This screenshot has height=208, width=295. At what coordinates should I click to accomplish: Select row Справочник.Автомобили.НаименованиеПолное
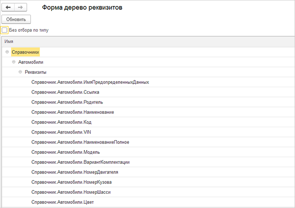(148, 142)
